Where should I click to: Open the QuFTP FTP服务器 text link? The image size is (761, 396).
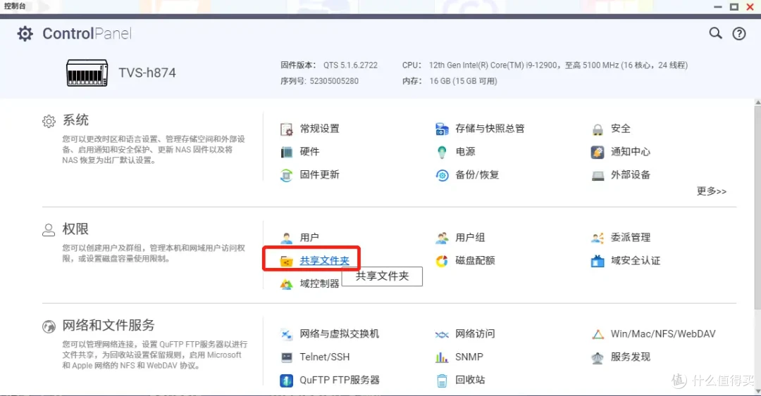click(339, 380)
